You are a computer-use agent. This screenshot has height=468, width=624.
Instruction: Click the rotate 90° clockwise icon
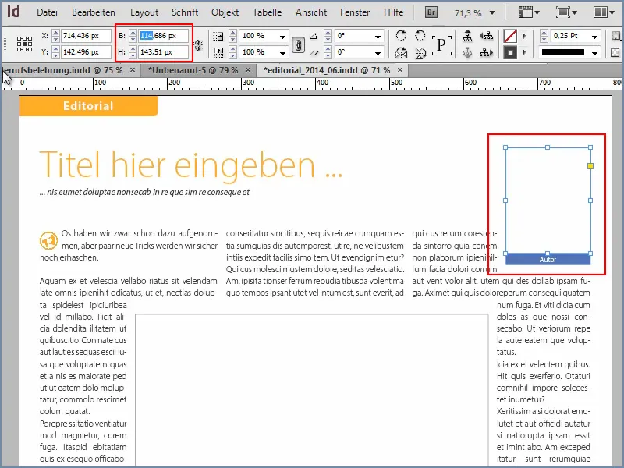coord(402,36)
